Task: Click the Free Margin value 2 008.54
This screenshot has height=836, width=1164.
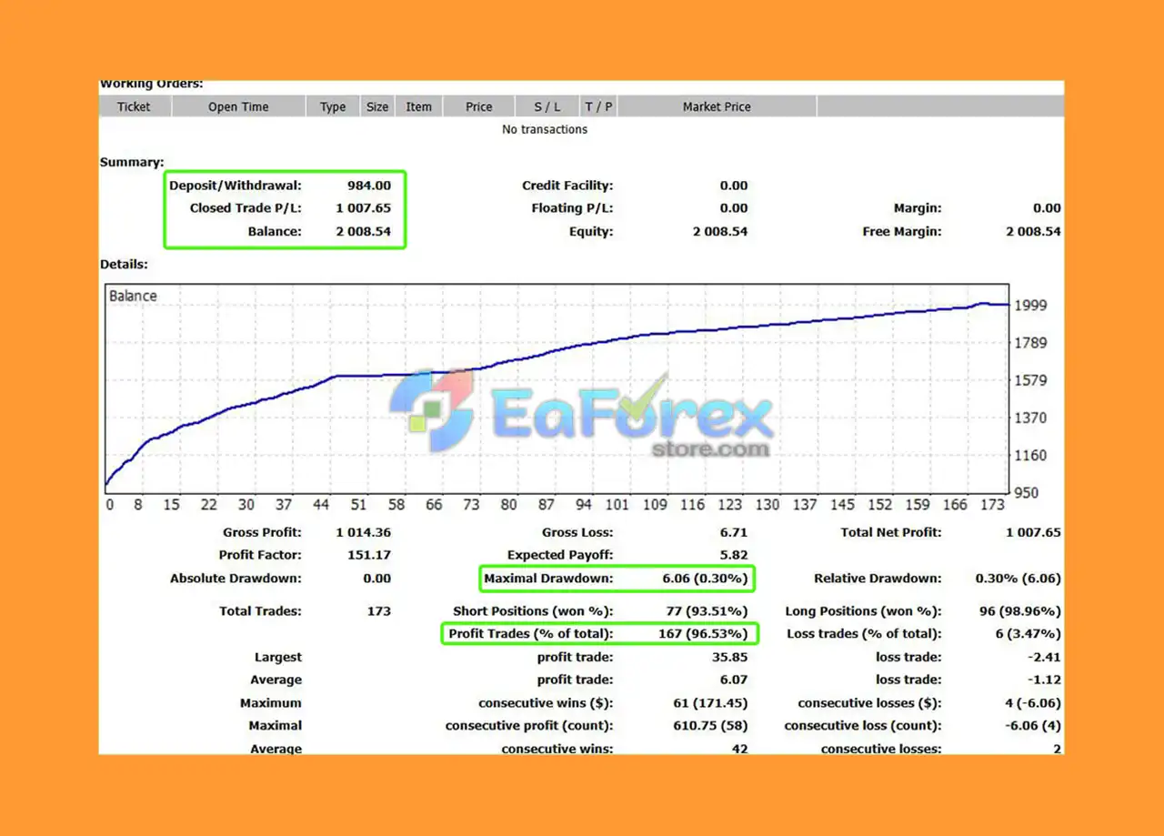Action: [1033, 231]
